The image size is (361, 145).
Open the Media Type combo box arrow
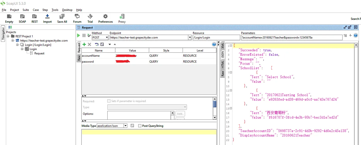[126, 126]
